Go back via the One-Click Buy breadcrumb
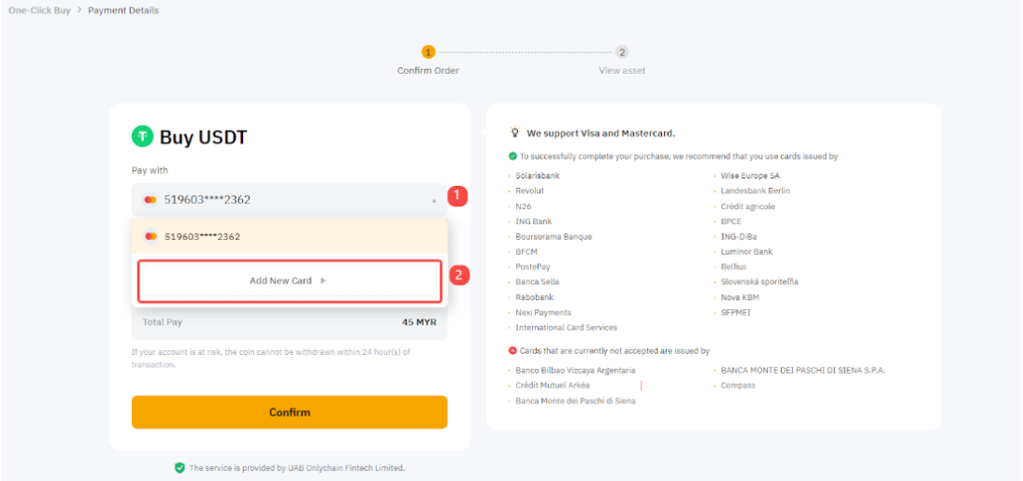Viewport: 1023px width, 481px height. 39,10
